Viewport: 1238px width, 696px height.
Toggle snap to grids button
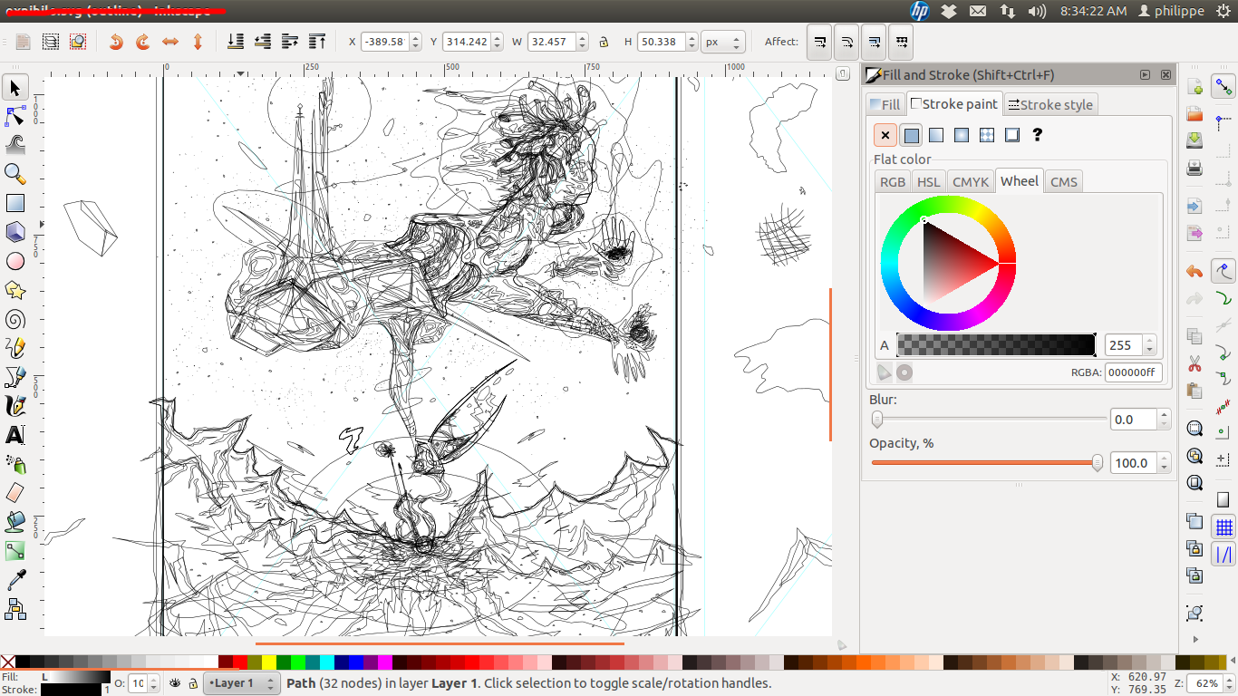pos(1224,527)
